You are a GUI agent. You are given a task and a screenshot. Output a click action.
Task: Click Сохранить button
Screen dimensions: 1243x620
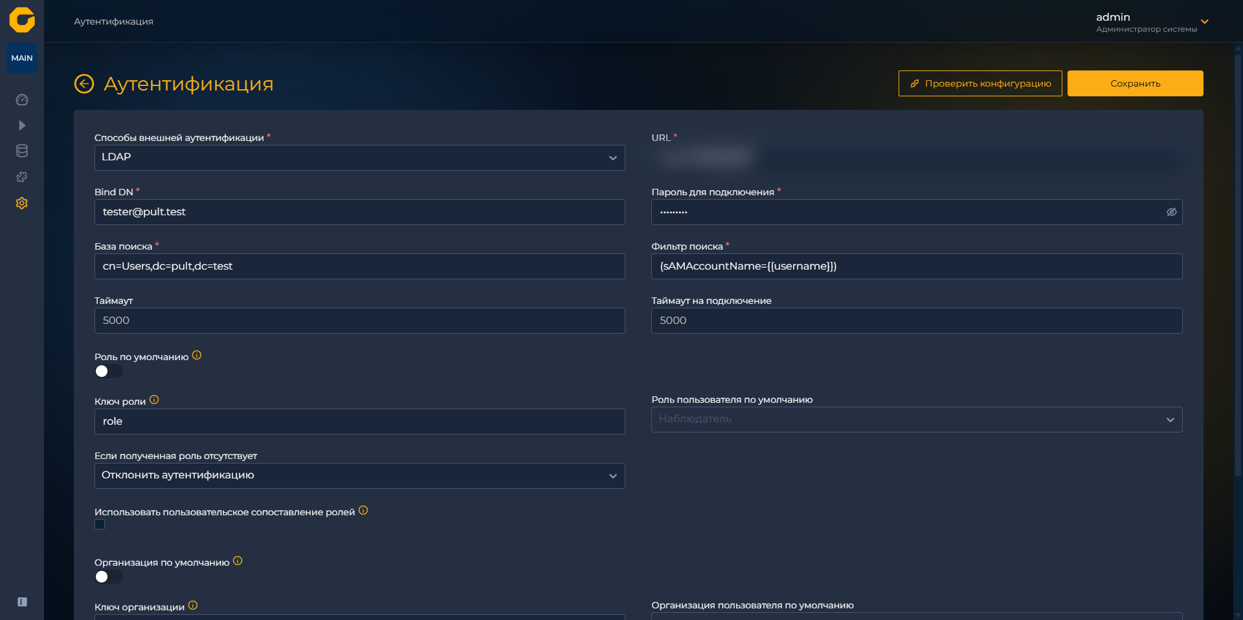tap(1136, 83)
